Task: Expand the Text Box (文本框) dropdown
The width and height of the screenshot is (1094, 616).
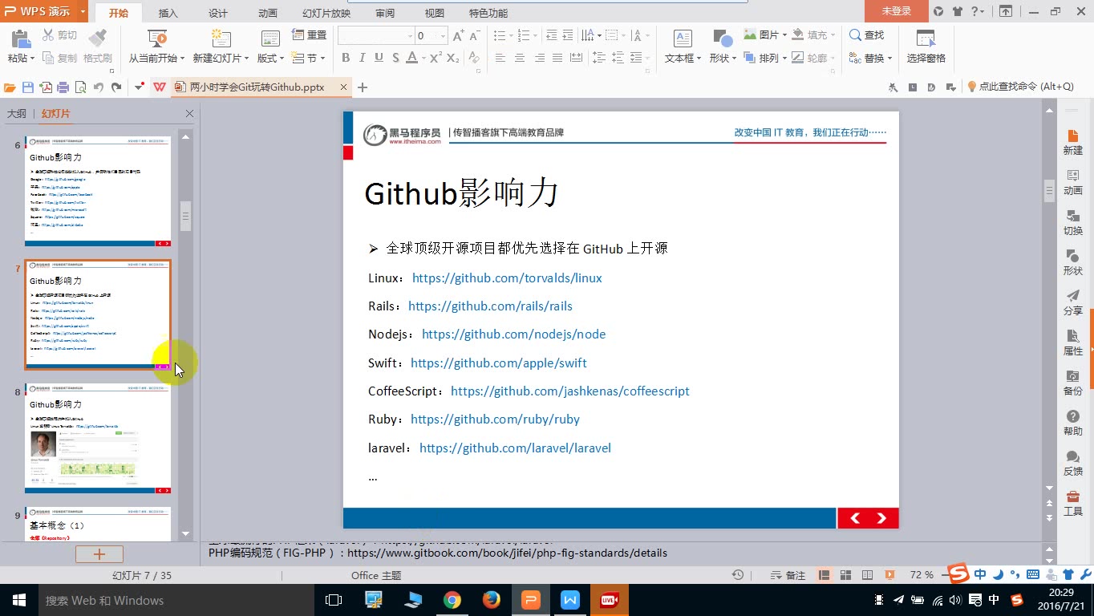Action: [x=699, y=59]
